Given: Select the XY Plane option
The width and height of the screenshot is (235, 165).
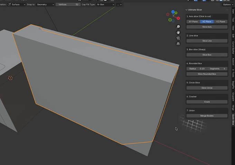Looking at the screenshot, I should 193,21.
